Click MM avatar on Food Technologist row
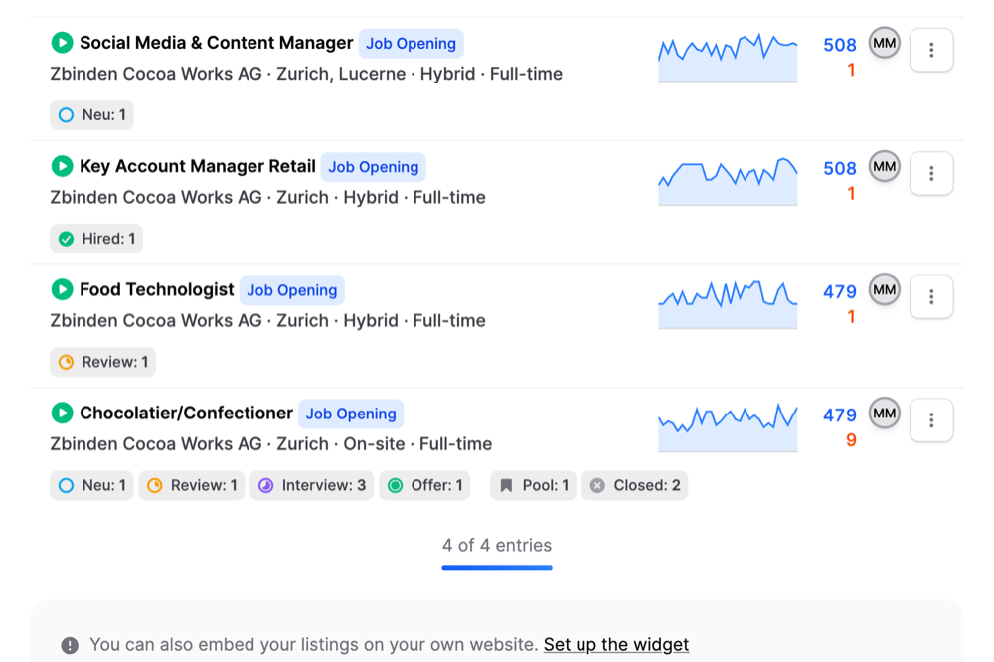994x662 pixels. point(884,290)
